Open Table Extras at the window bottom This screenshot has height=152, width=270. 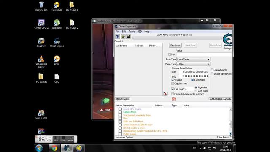pyautogui.click(x=223, y=138)
